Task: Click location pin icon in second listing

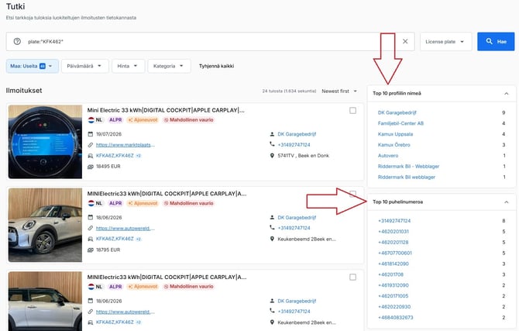Action: coord(272,239)
